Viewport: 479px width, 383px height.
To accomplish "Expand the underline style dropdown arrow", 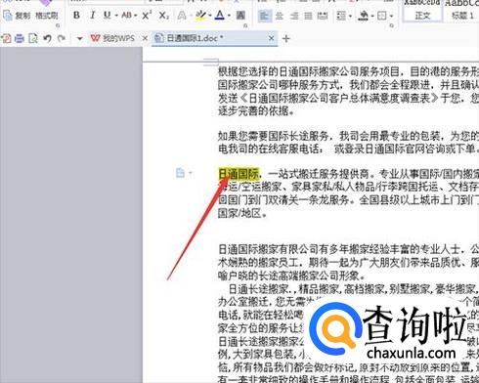I will point(116,16).
